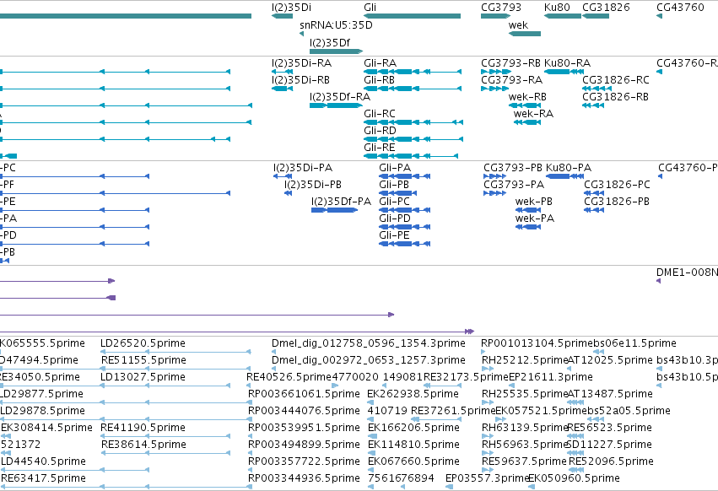The image size is (718, 491).
Task: Select Ku80-RA transcript label
Action: tap(567, 62)
